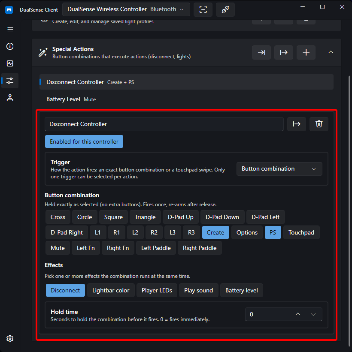Toggle the Options button

(247, 232)
